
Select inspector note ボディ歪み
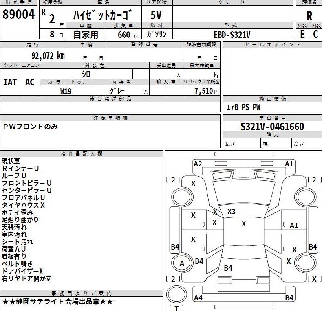(x=17, y=212)
